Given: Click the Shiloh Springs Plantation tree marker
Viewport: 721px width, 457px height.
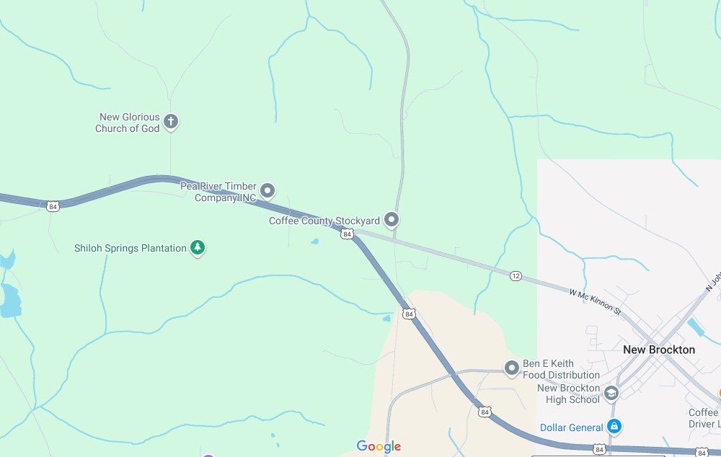Looking at the screenshot, I should 198,248.
